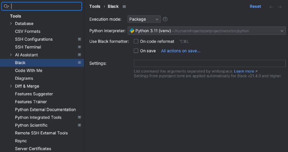Open Execution mode help question mark
Image resolution: width=288 pixels, height=152 pixels.
165,19
